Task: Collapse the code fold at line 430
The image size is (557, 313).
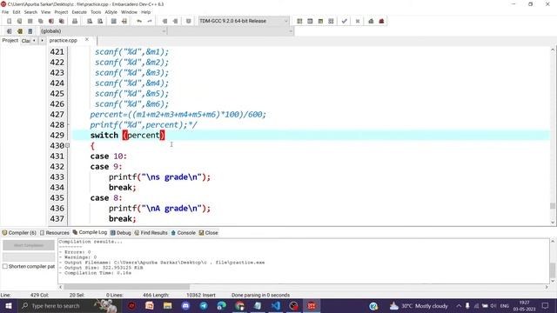Action: 68,145
